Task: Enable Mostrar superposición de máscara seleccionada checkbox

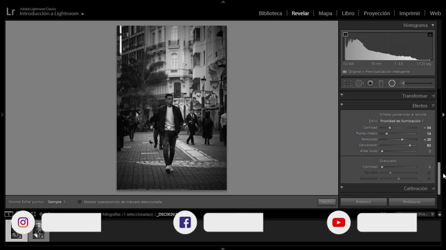Action: point(79,202)
